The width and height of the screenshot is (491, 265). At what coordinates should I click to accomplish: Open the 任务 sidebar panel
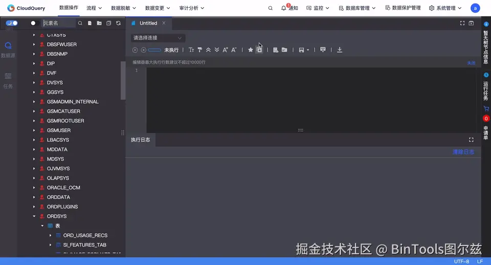tap(8, 81)
